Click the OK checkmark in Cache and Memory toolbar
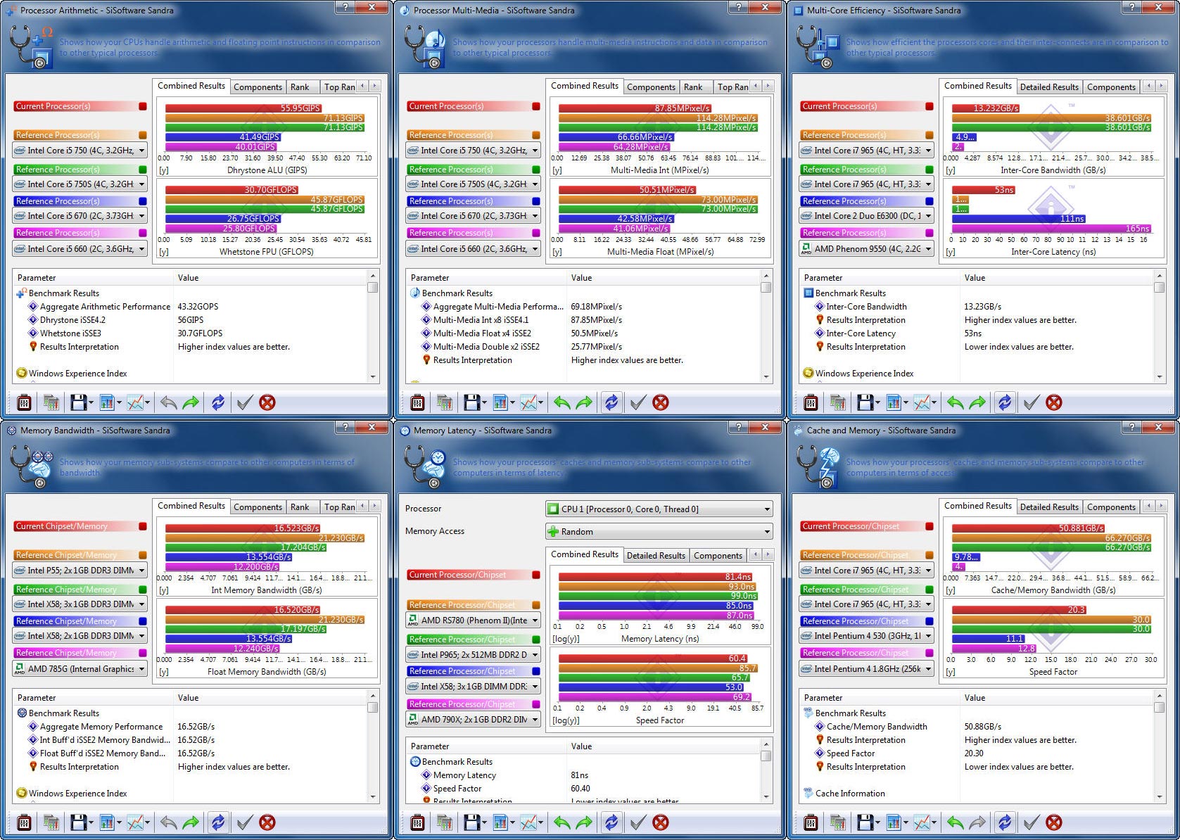Viewport: 1180px width, 840px height. [x=1031, y=822]
